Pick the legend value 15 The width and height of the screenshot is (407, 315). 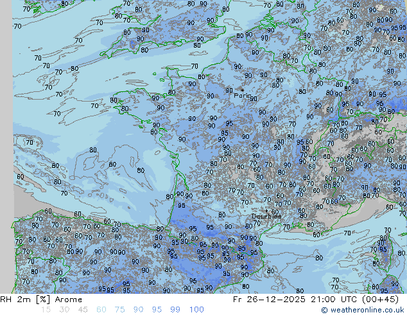coord(46,310)
